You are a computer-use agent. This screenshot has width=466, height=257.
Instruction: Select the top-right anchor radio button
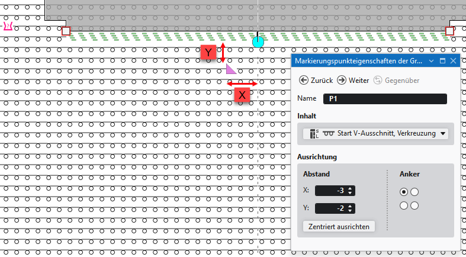(414, 192)
